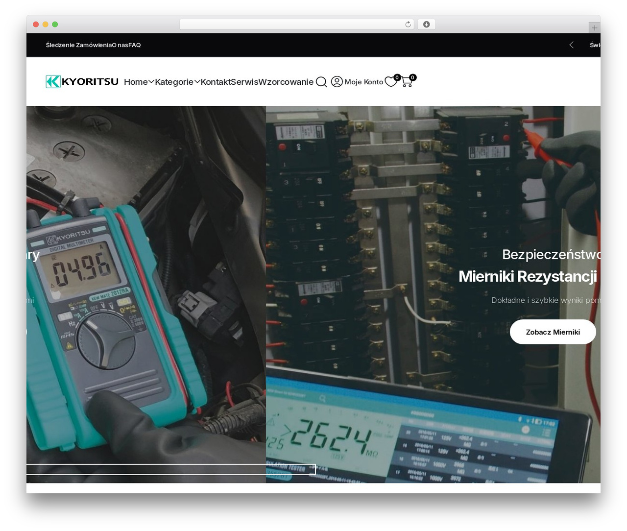
Task: Open the O nas link
Action: 120,45
